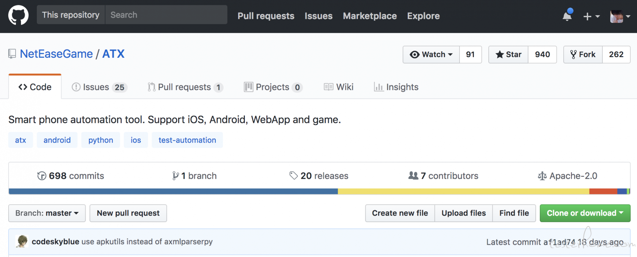View the 698 commits list

pos(71,176)
